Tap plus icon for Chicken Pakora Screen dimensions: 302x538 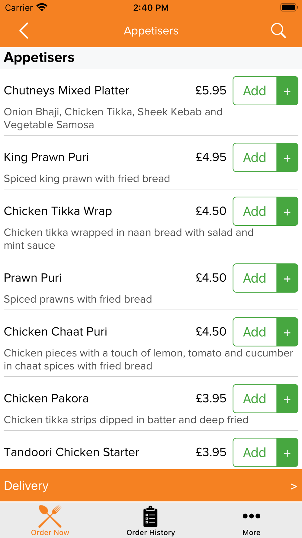[x=287, y=399]
